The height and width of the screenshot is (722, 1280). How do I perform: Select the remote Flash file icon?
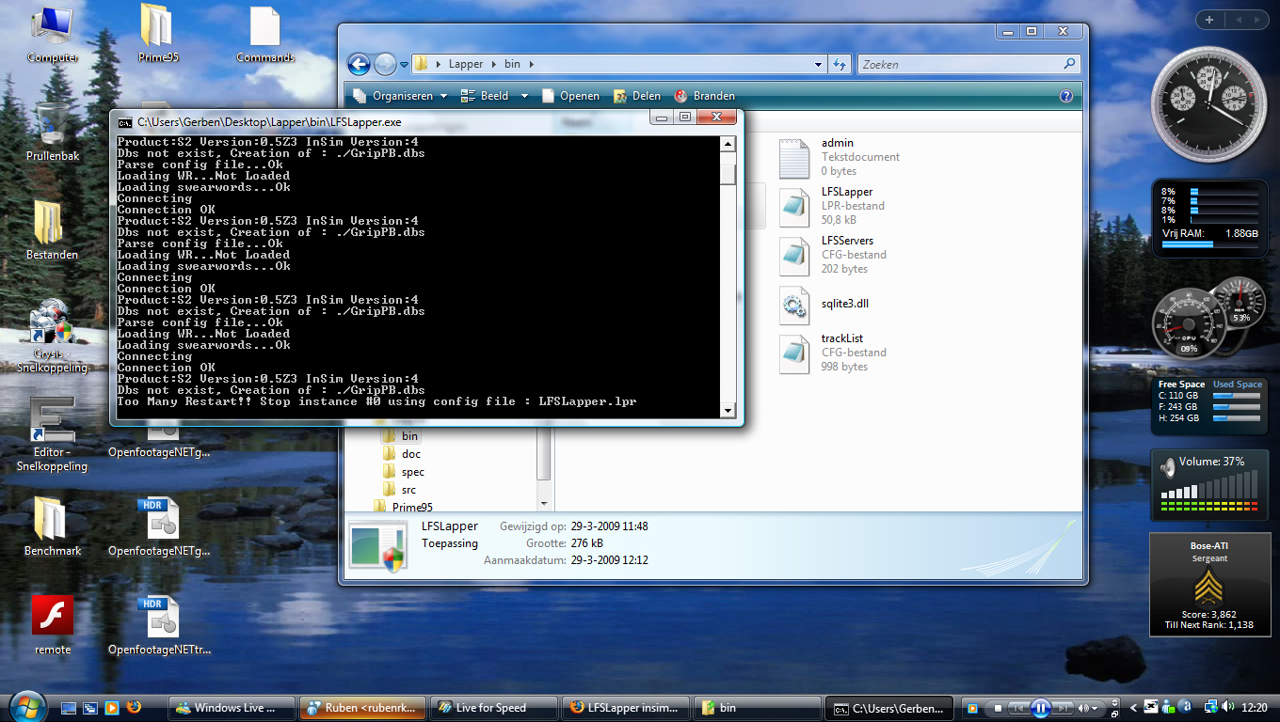click(53, 625)
